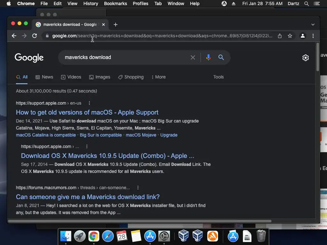The width and height of the screenshot is (327, 245).
Task: Open the Apple menu
Action: (9, 4)
